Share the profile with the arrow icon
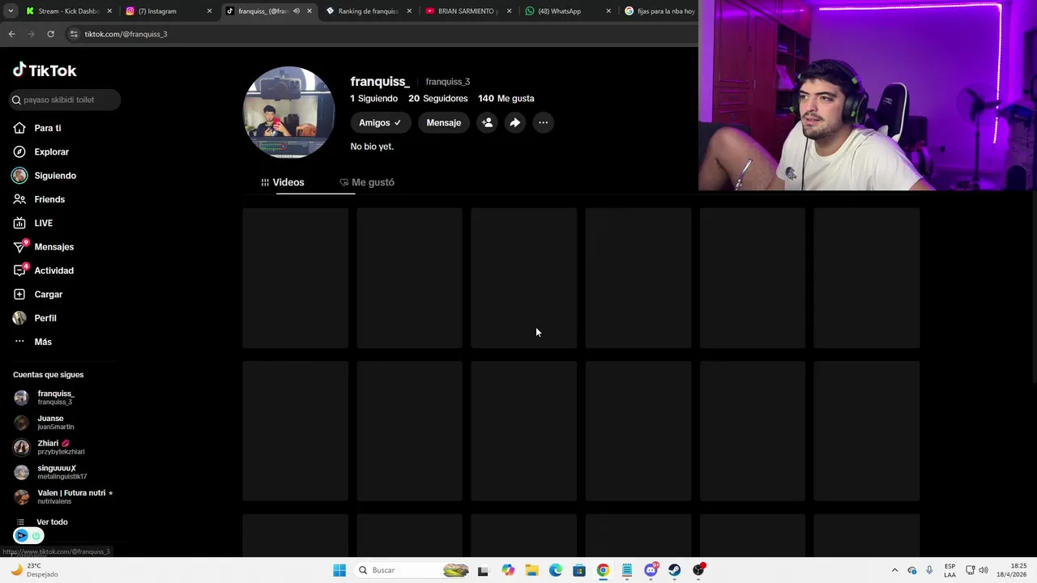Image resolution: width=1037 pixels, height=583 pixels. click(514, 122)
